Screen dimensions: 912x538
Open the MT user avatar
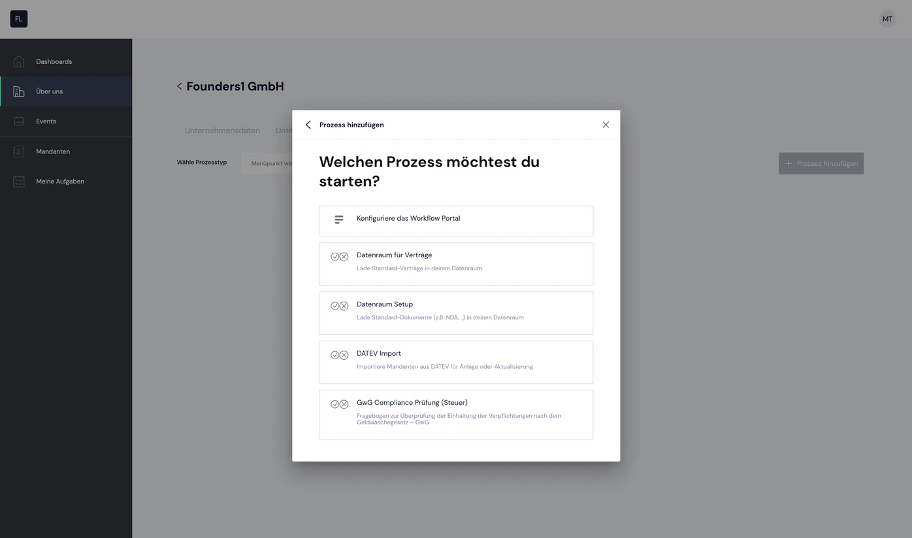[x=887, y=19]
